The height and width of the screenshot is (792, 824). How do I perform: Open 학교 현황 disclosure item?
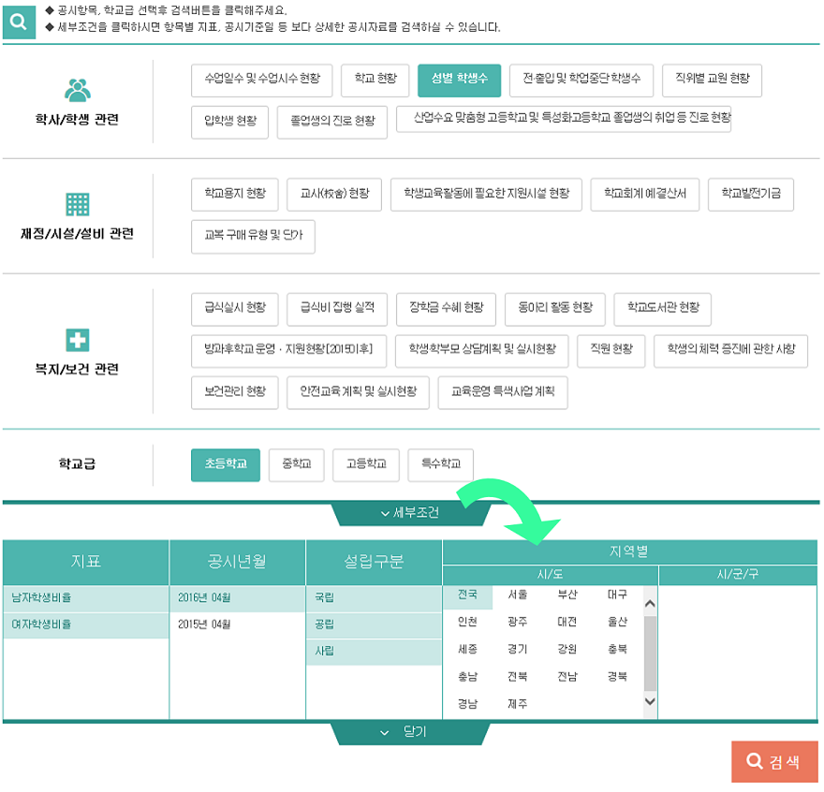(375, 81)
